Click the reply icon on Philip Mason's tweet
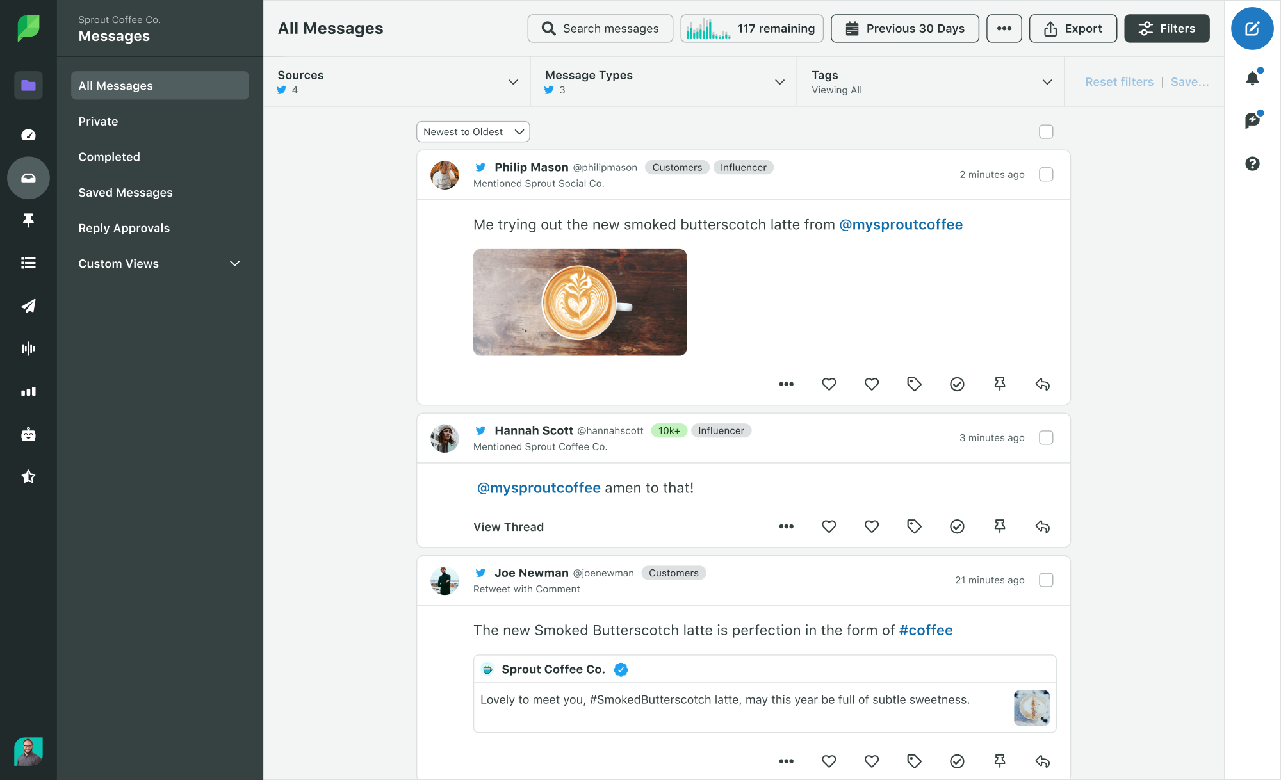1281x780 pixels. pos(1043,383)
